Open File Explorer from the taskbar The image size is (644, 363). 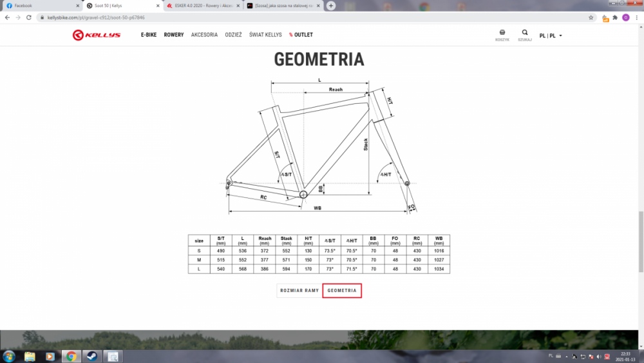tap(30, 357)
